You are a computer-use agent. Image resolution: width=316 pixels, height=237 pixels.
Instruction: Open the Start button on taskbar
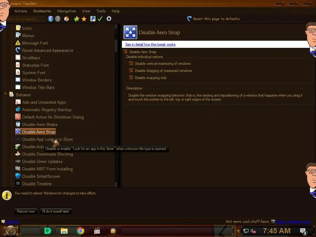10,231
